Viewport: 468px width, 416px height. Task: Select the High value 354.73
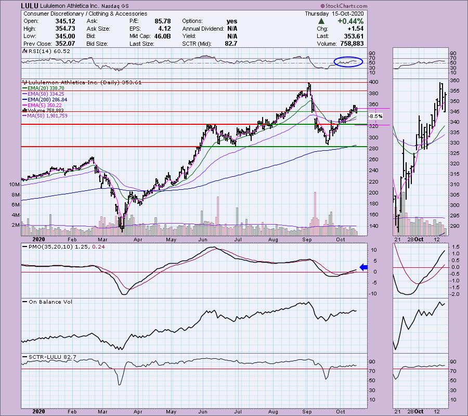65,29
